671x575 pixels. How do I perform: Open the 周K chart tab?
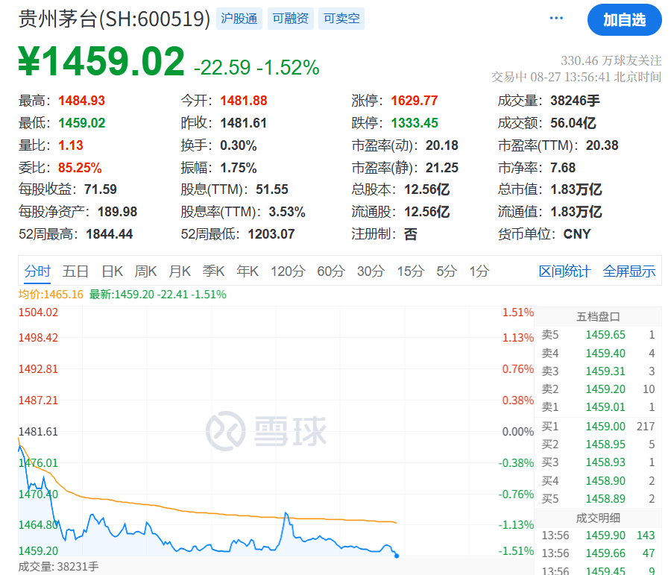click(145, 271)
